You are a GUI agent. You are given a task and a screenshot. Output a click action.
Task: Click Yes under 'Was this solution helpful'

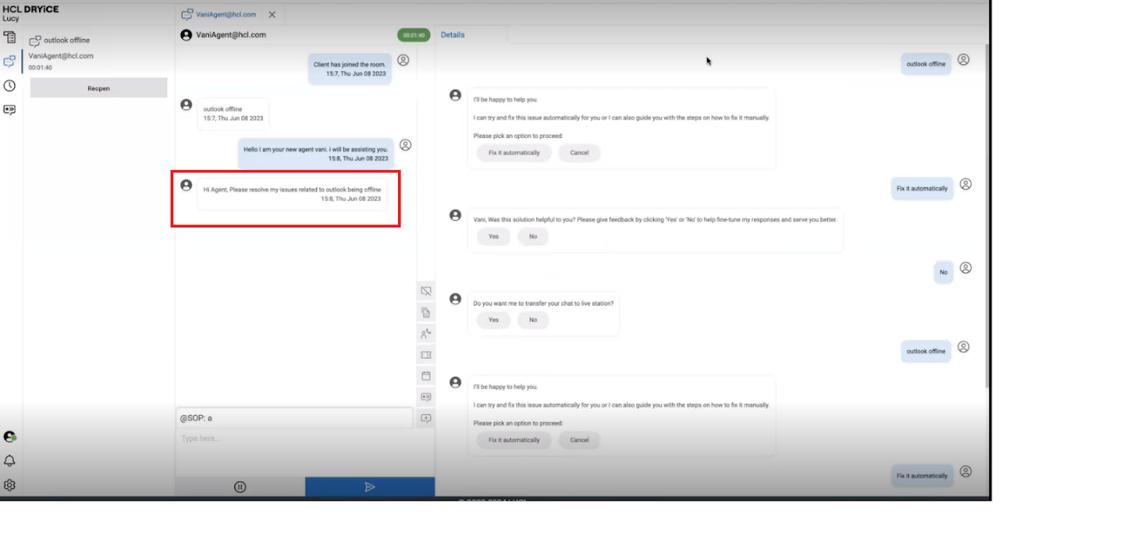(493, 237)
